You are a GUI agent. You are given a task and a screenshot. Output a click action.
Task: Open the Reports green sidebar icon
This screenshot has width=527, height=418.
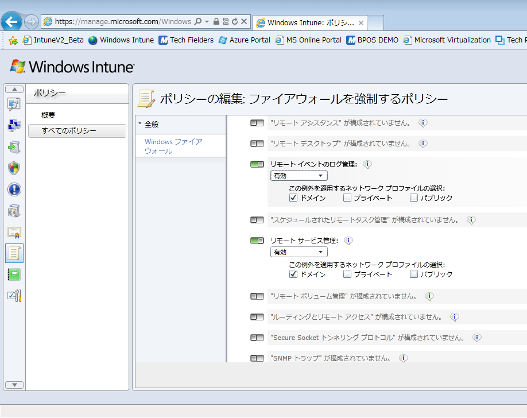[x=14, y=275]
